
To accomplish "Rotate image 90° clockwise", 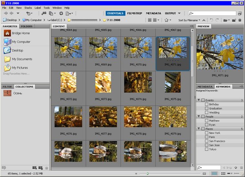I will (217, 20).
